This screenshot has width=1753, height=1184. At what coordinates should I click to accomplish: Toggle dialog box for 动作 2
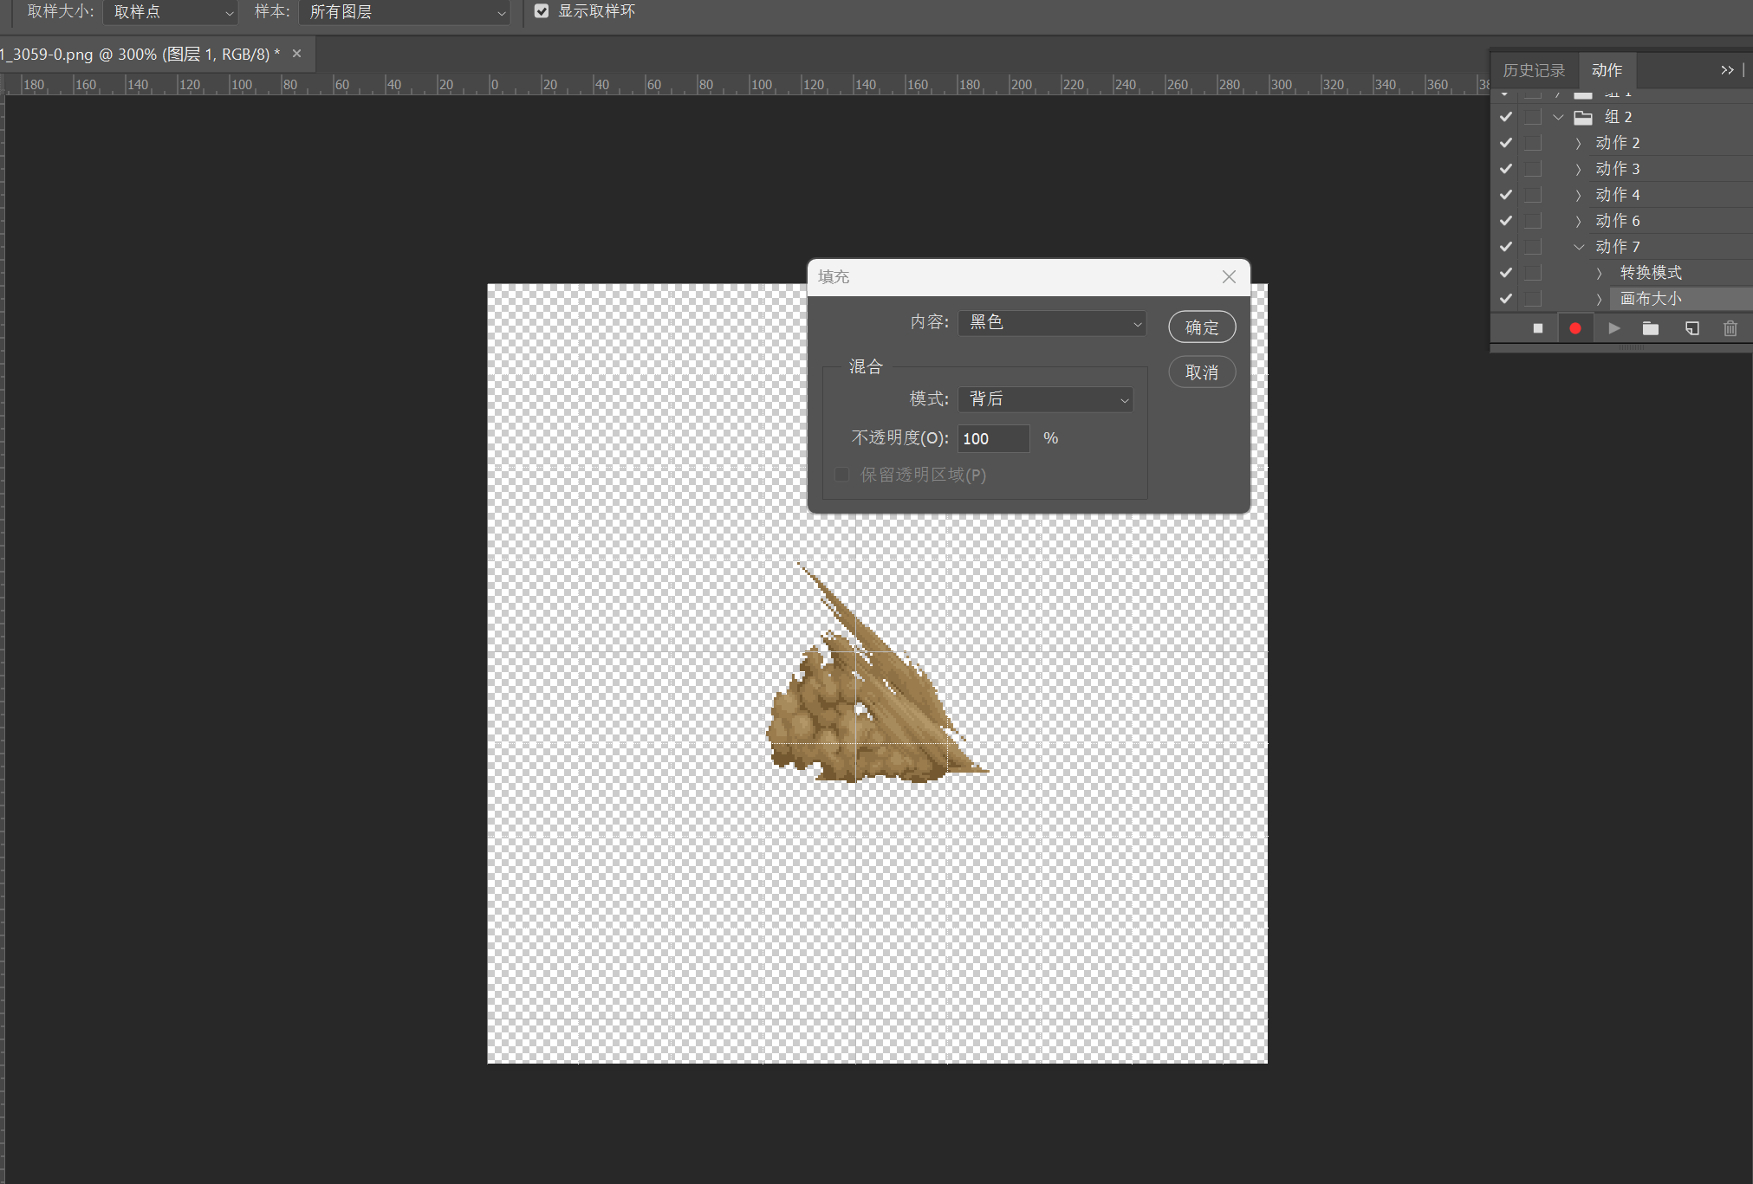coord(1534,143)
